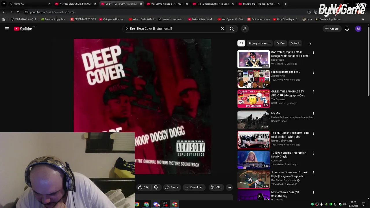Open the Riot Games Community channel

click(x=284, y=180)
